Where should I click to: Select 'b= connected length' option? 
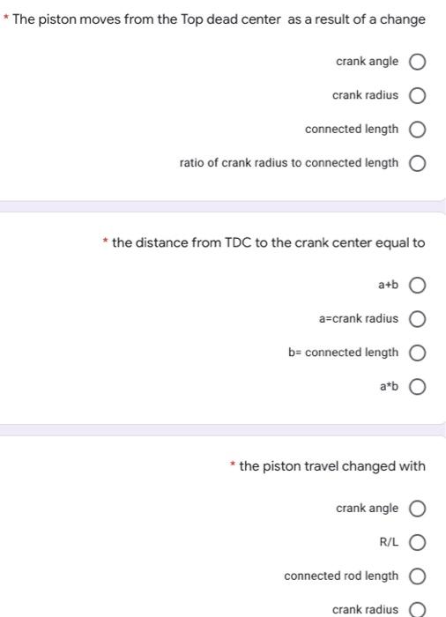coord(417,353)
